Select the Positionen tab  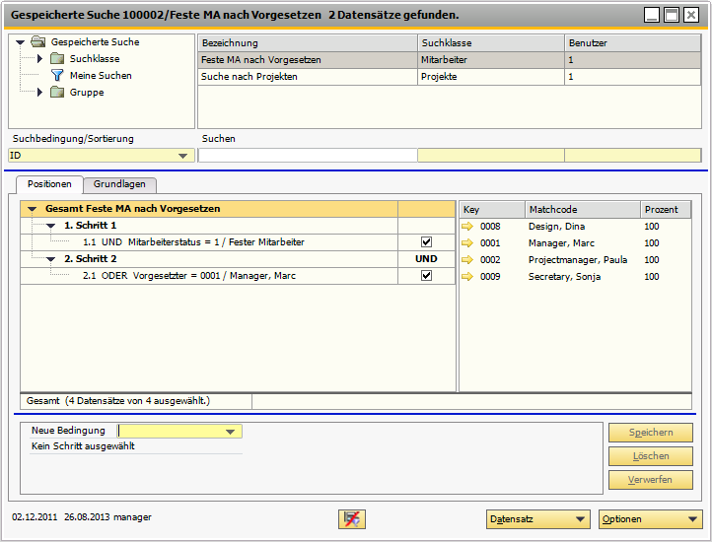tap(49, 184)
